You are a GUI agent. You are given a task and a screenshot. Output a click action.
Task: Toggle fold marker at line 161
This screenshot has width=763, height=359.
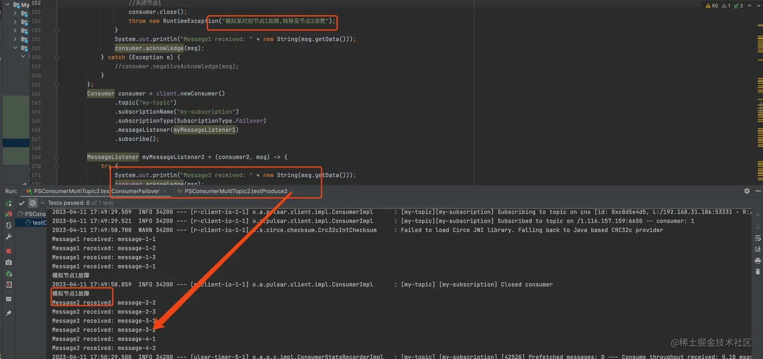pyautogui.click(x=57, y=84)
